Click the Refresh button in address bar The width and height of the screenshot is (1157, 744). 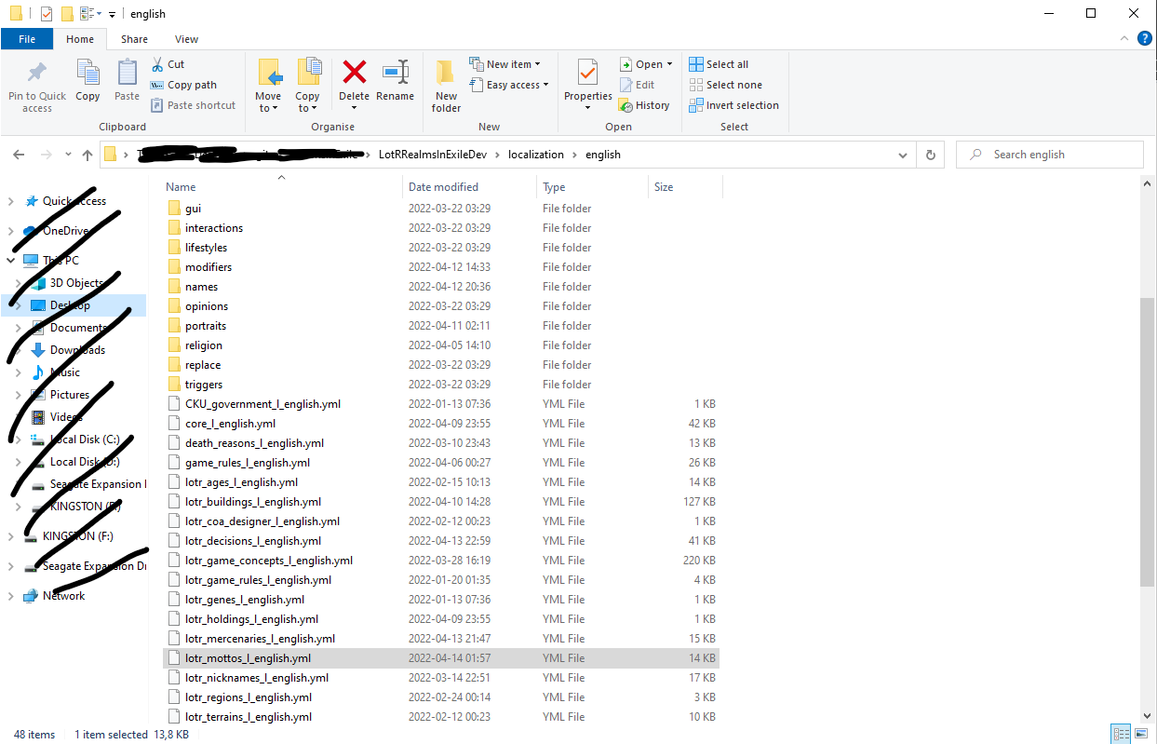[x=929, y=155]
